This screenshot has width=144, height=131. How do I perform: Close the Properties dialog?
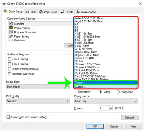140,4
